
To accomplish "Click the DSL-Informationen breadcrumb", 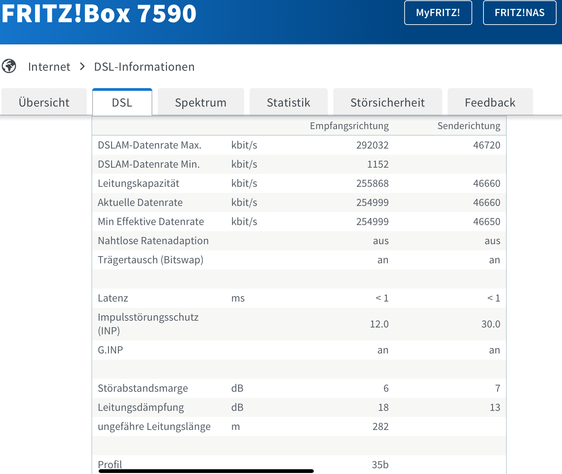I will click(x=144, y=67).
